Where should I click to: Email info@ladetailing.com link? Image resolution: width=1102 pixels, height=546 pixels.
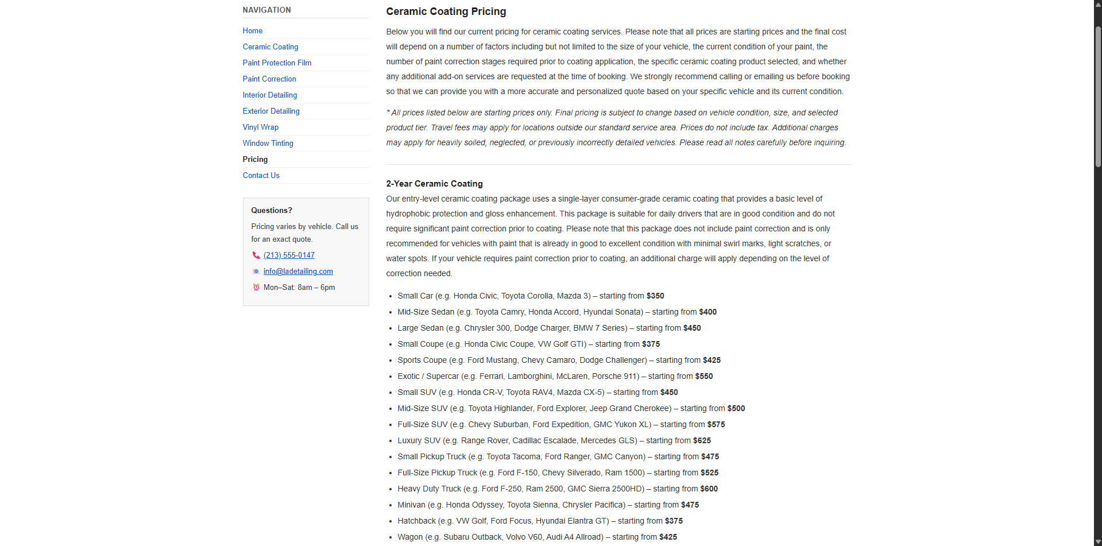pos(298,272)
